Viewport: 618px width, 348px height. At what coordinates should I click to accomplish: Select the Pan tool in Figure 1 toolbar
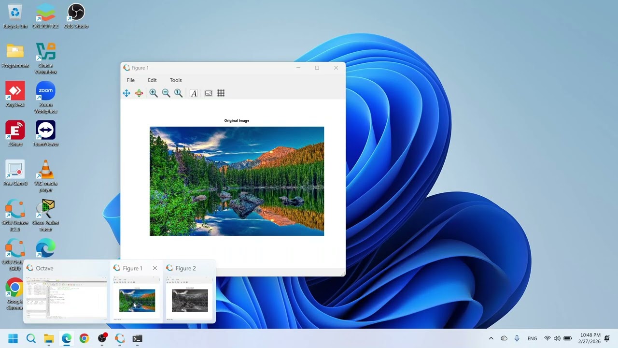[x=126, y=93]
